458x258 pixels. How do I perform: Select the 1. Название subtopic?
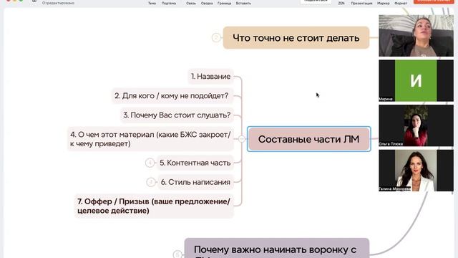point(210,77)
